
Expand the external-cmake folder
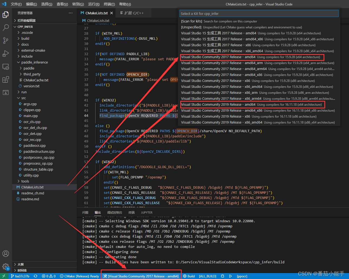pyautogui.click(x=45, y=50)
